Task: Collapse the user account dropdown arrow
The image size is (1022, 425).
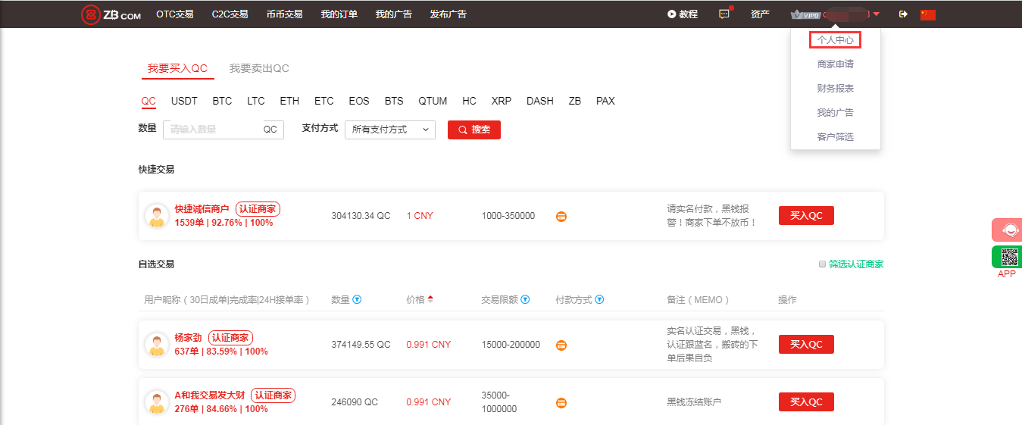Action: [x=877, y=14]
